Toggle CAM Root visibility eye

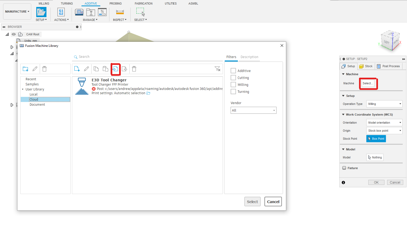pos(14,34)
